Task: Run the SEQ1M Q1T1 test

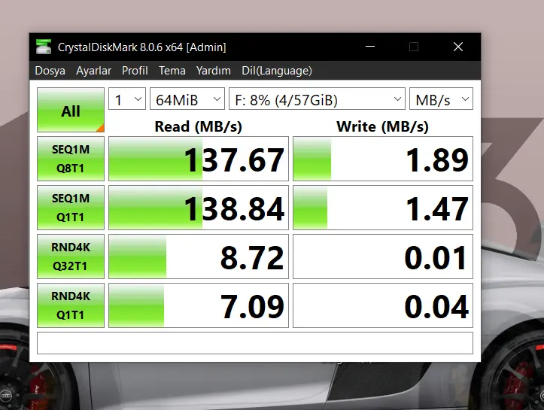Action: 71,208
